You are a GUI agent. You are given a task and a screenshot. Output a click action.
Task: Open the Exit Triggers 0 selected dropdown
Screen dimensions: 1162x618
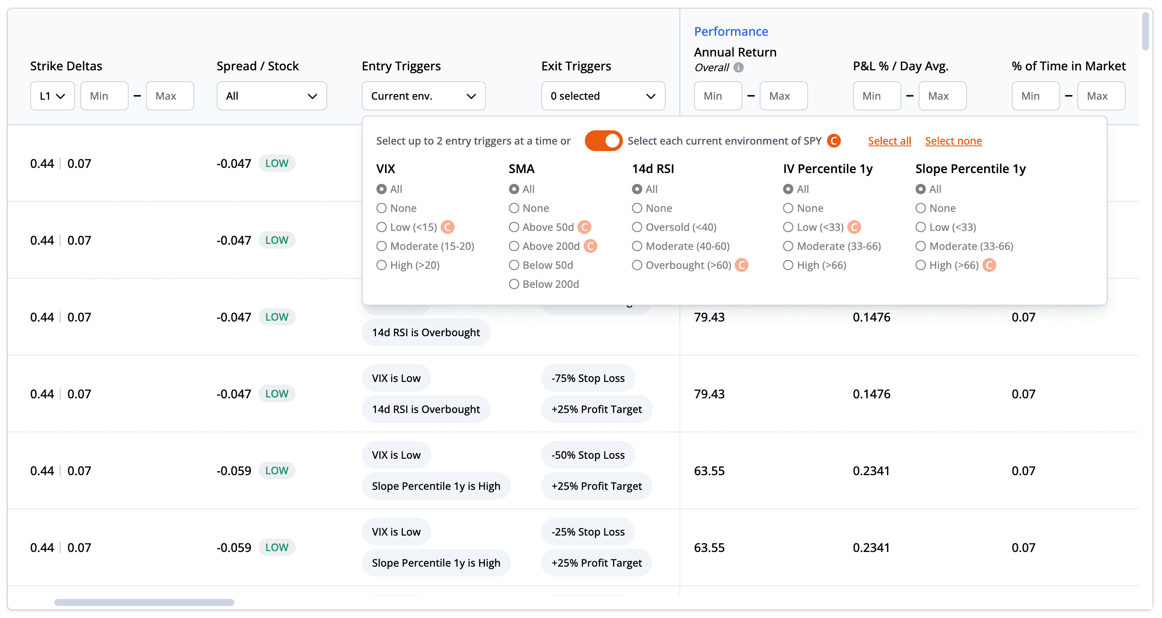603,96
